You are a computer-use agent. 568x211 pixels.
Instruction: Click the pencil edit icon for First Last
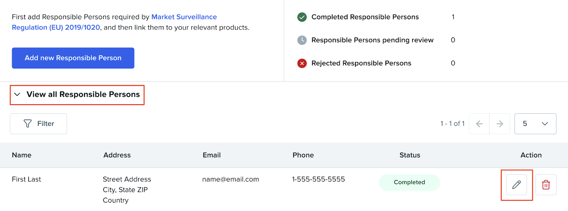pos(517,185)
